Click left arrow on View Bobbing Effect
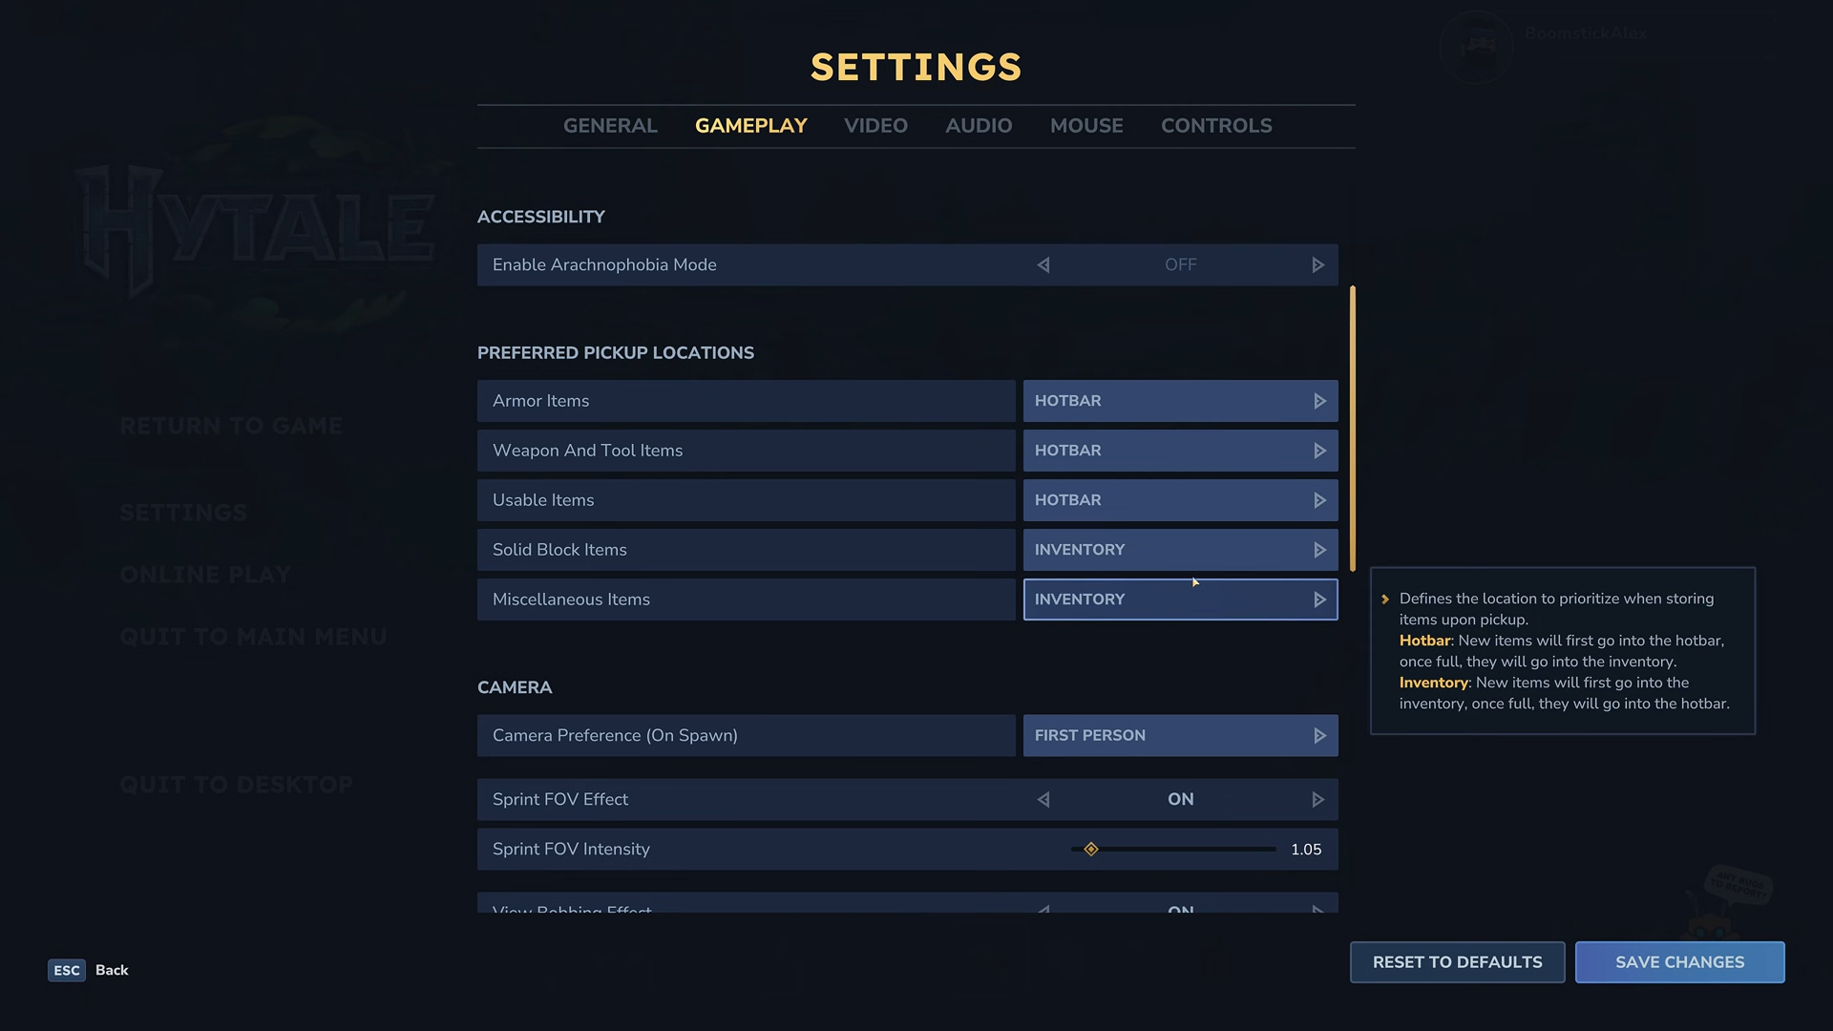 pyautogui.click(x=1043, y=909)
